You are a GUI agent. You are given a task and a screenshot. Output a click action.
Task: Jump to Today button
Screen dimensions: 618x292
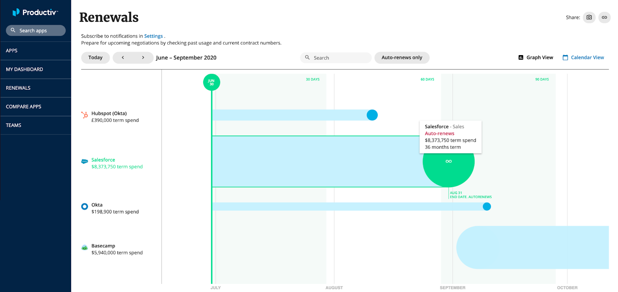[95, 58]
